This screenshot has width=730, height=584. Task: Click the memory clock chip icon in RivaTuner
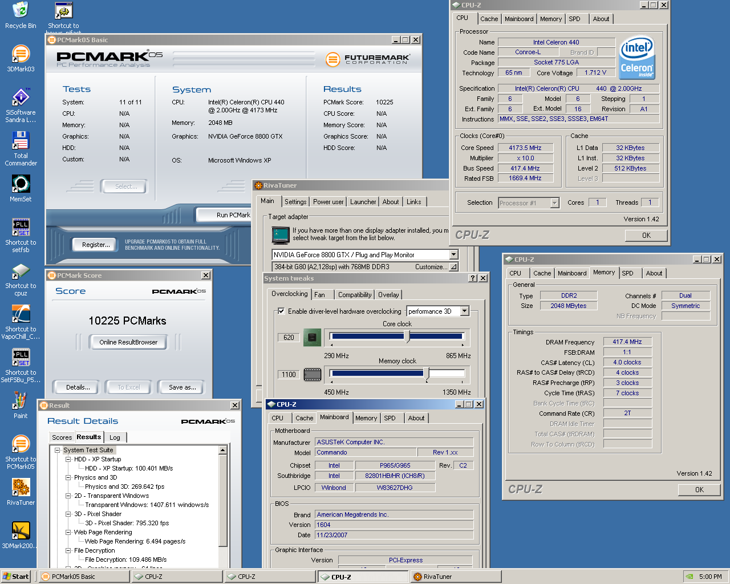312,375
